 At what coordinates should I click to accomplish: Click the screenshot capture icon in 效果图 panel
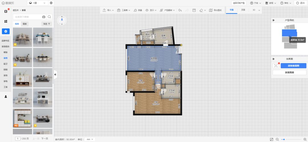pos(276,66)
